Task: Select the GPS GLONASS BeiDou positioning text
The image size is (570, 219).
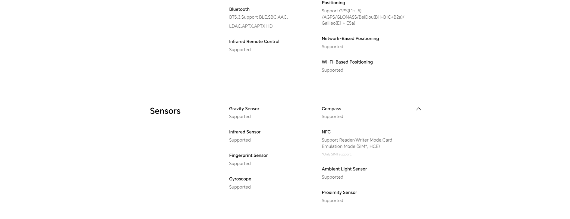Action: (x=363, y=17)
